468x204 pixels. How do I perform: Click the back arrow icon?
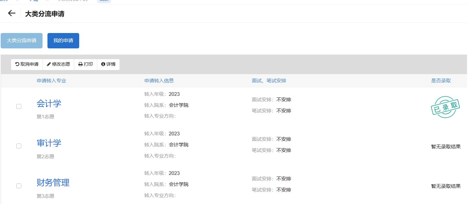(12, 13)
